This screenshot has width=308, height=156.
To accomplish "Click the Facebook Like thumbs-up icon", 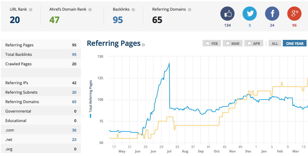I will click(227, 14).
